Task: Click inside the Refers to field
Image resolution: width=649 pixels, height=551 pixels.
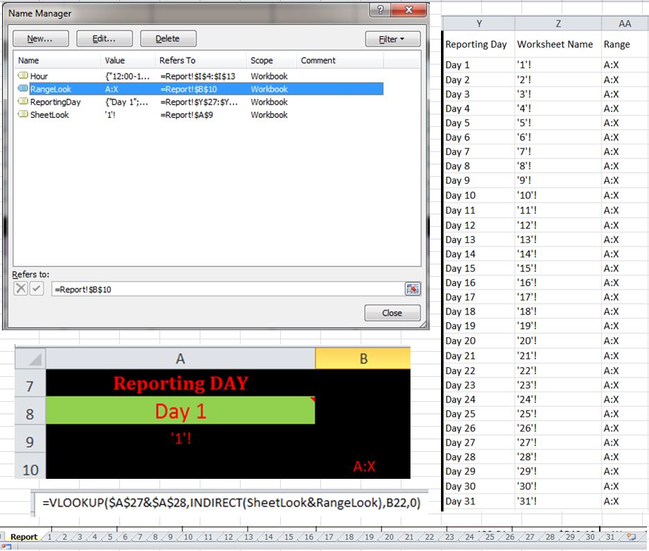Action: [x=208, y=289]
